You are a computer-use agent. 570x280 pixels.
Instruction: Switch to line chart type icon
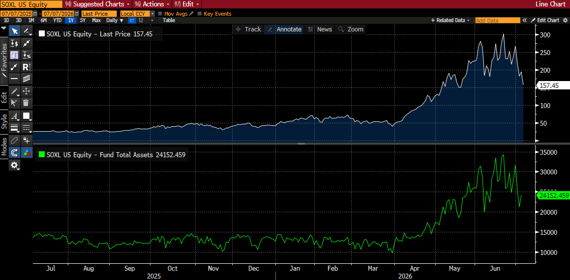(132, 20)
